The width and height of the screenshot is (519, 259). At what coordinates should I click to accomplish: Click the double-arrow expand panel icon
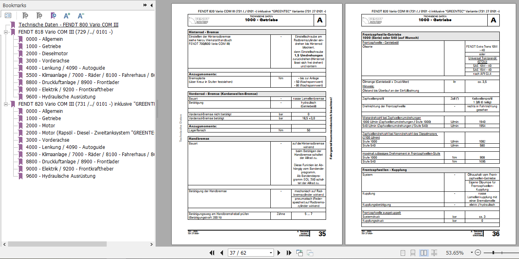(x=145, y=5)
